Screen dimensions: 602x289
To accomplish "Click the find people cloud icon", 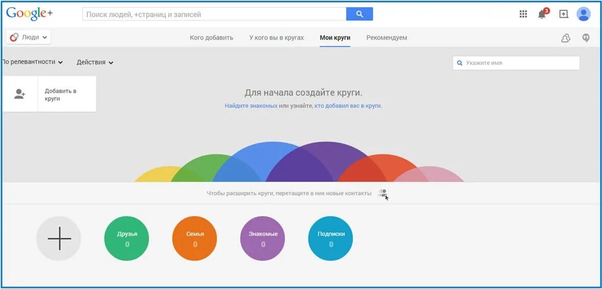I will [566, 38].
